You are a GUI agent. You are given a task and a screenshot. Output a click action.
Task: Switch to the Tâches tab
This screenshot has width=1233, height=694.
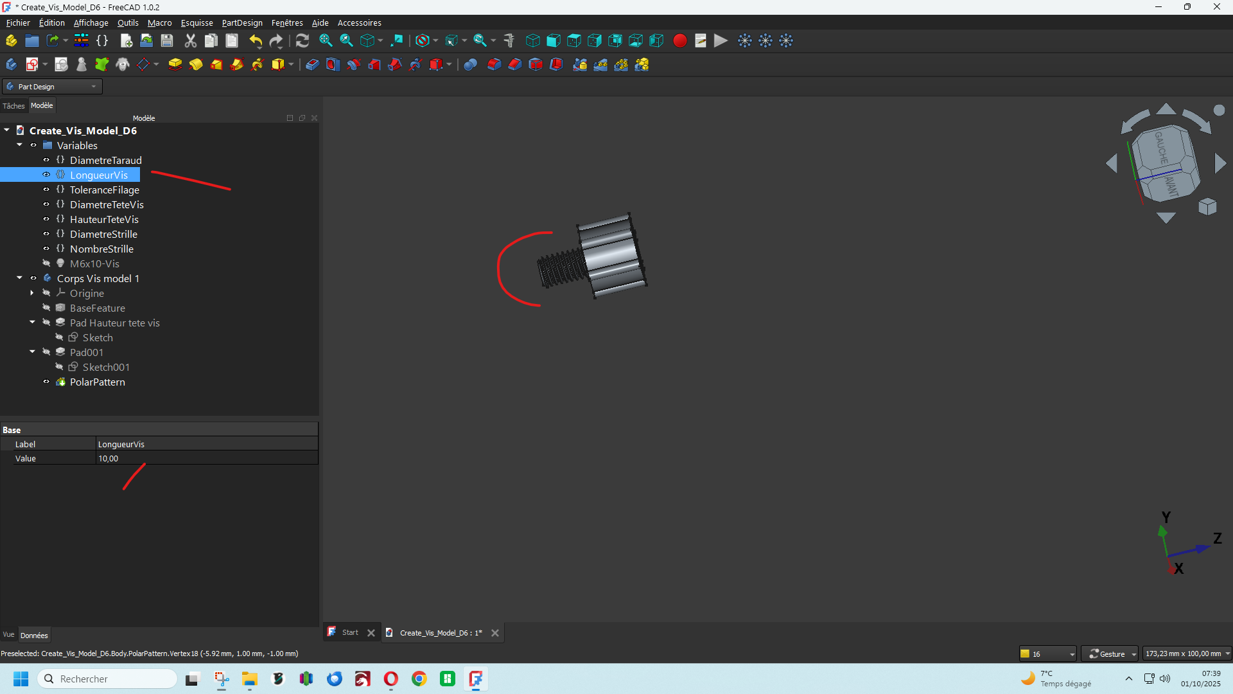click(13, 105)
